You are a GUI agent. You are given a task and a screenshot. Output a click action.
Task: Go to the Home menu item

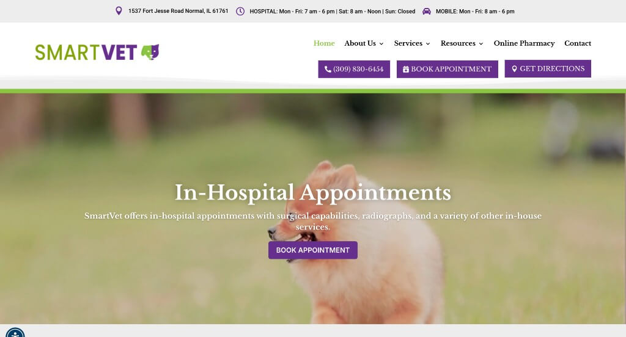click(x=324, y=43)
